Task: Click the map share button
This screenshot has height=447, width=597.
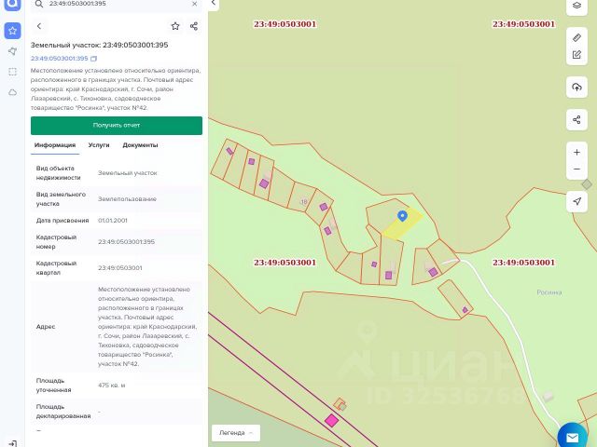Action: 576,120
